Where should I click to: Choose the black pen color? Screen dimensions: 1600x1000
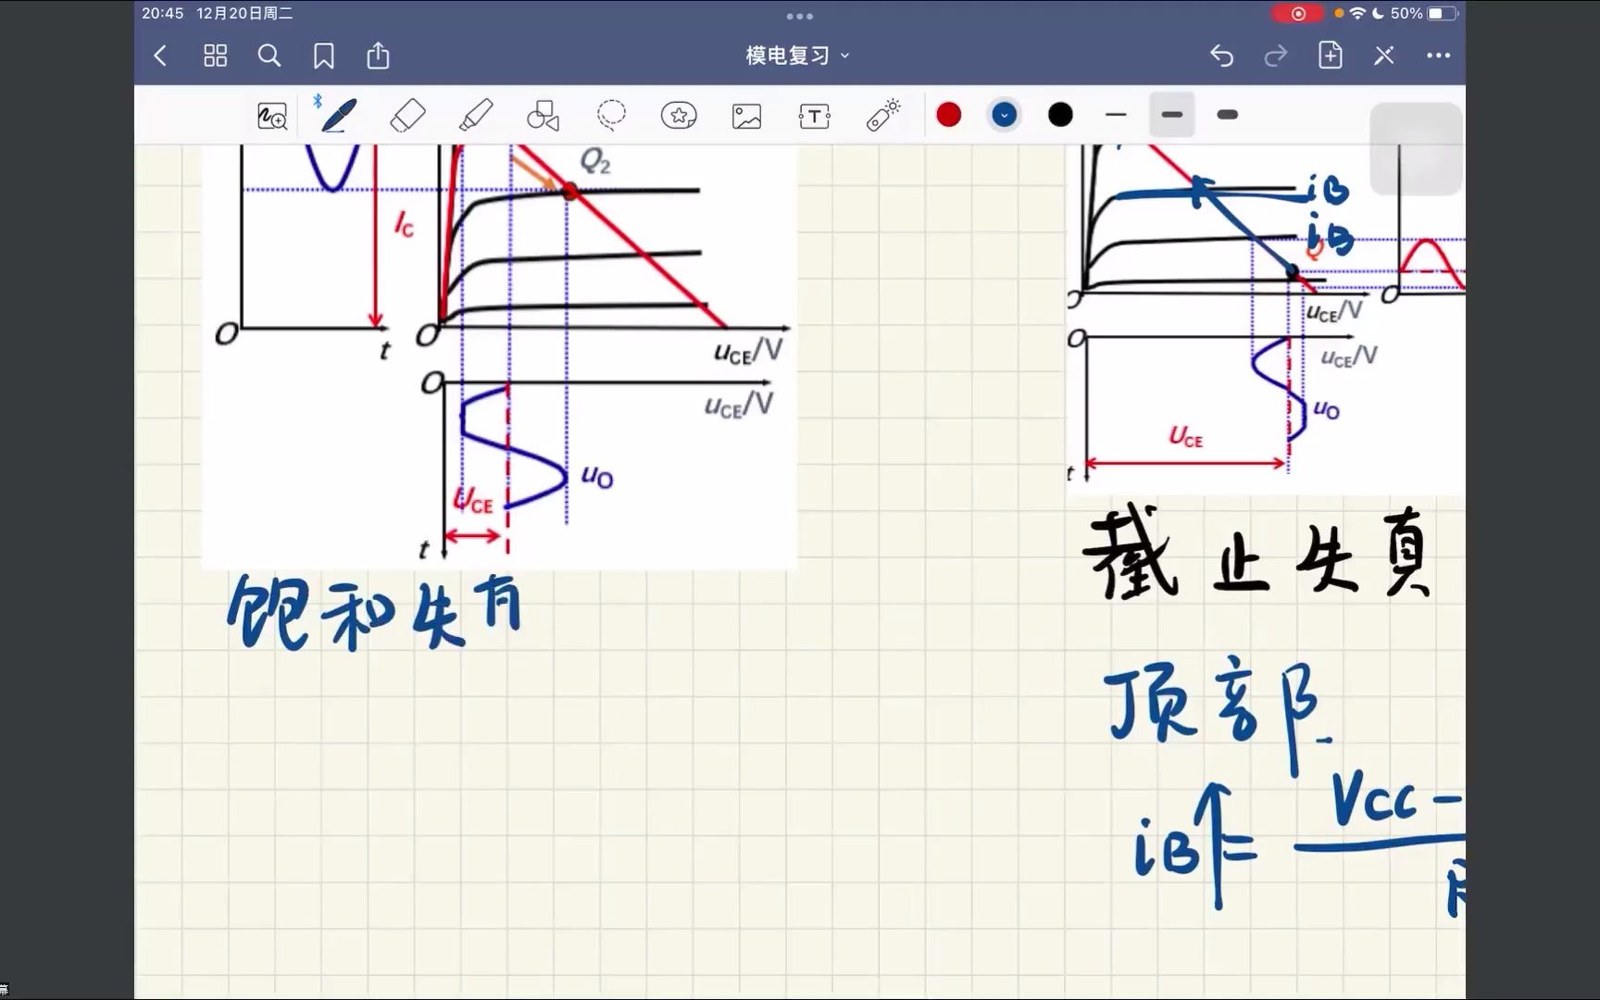coord(1060,115)
